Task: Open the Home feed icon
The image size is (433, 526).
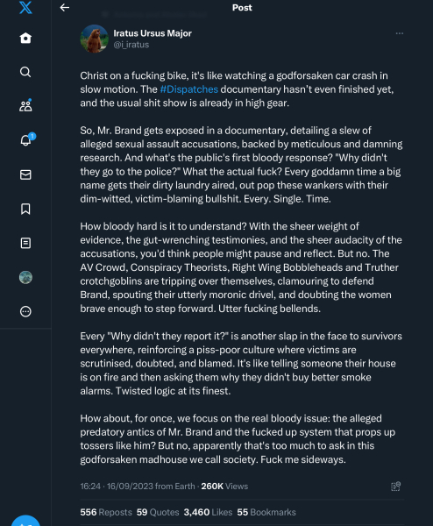Action: 25,38
